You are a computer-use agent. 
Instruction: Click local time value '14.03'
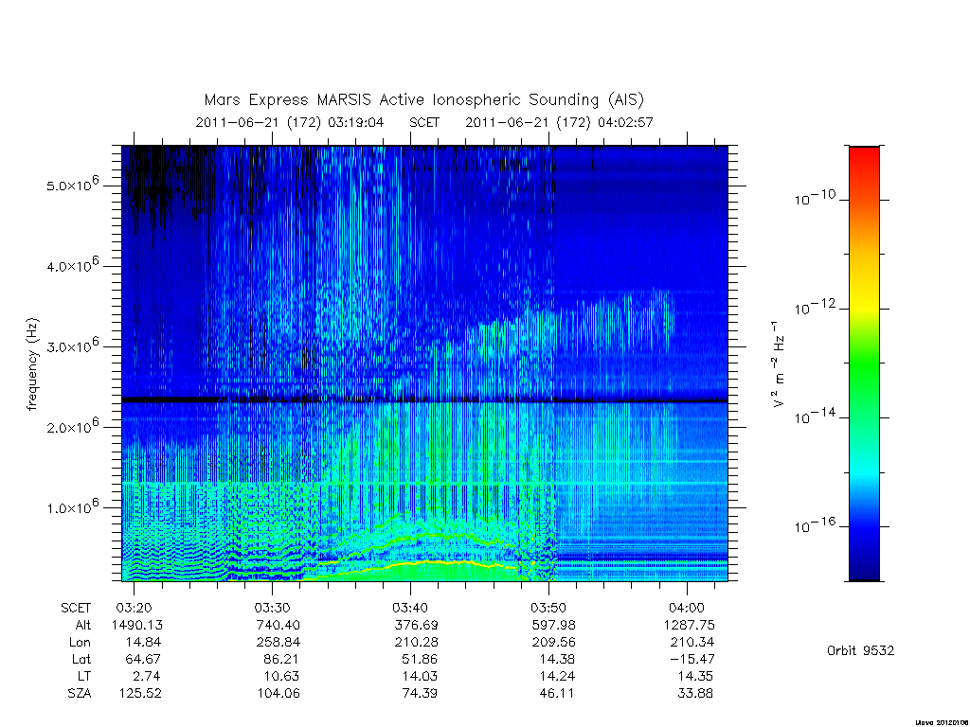[420, 676]
